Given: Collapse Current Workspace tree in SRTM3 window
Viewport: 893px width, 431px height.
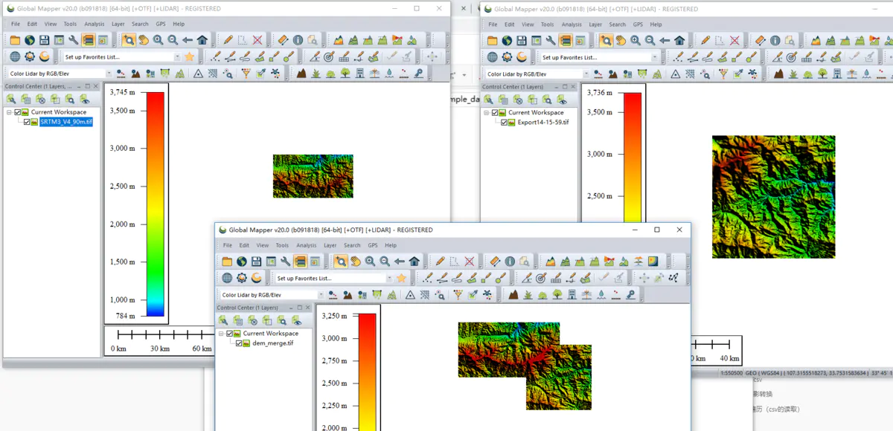Looking at the screenshot, I should [9, 112].
